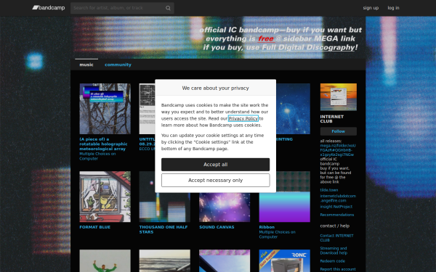Accept all cookies
The width and height of the screenshot is (436, 272).
[216, 165]
